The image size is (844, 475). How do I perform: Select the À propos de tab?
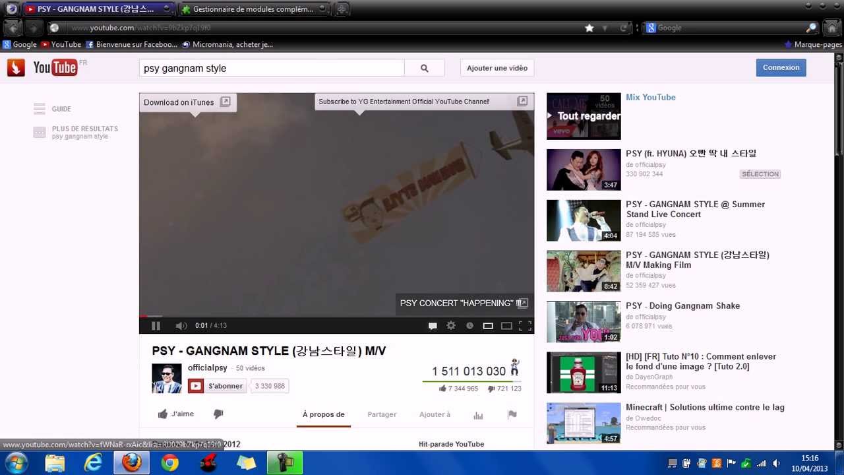(324, 414)
